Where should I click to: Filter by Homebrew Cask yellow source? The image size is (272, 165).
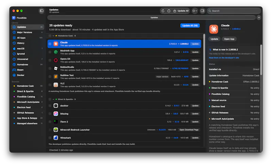pos(28,86)
